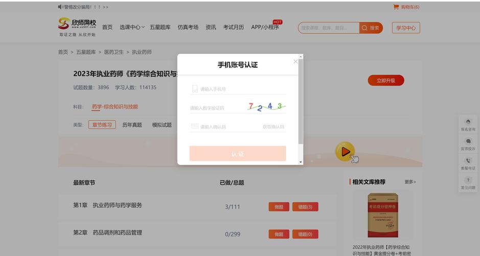Open 考试月历 navigation item
This screenshot has width=480, height=256.
(x=233, y=27)
